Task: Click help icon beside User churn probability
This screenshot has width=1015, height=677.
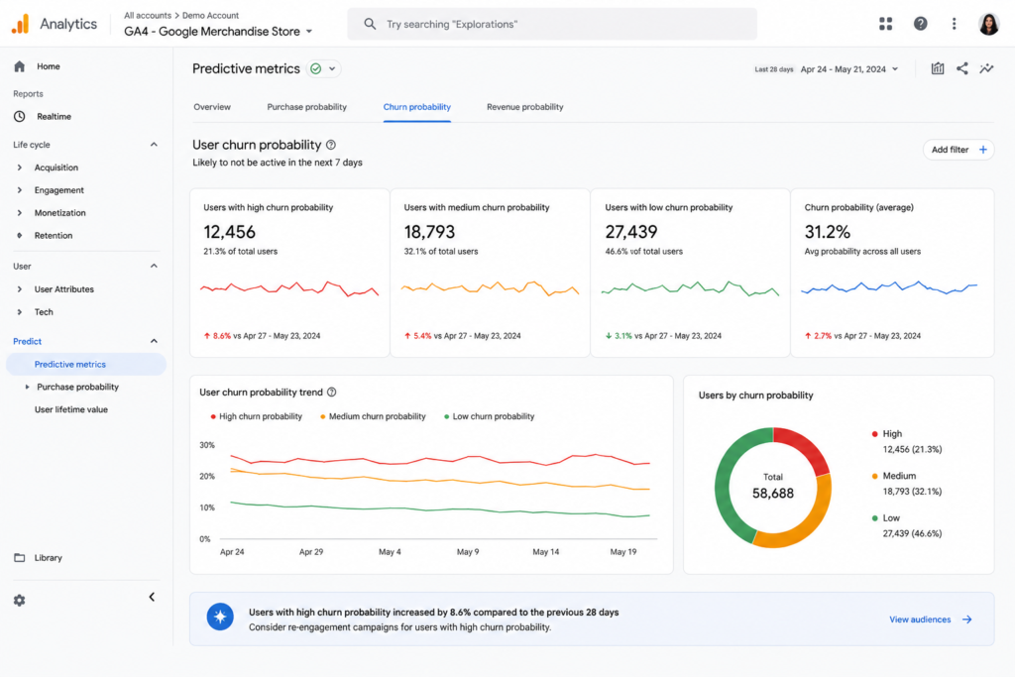Action: tap(331, 145)
